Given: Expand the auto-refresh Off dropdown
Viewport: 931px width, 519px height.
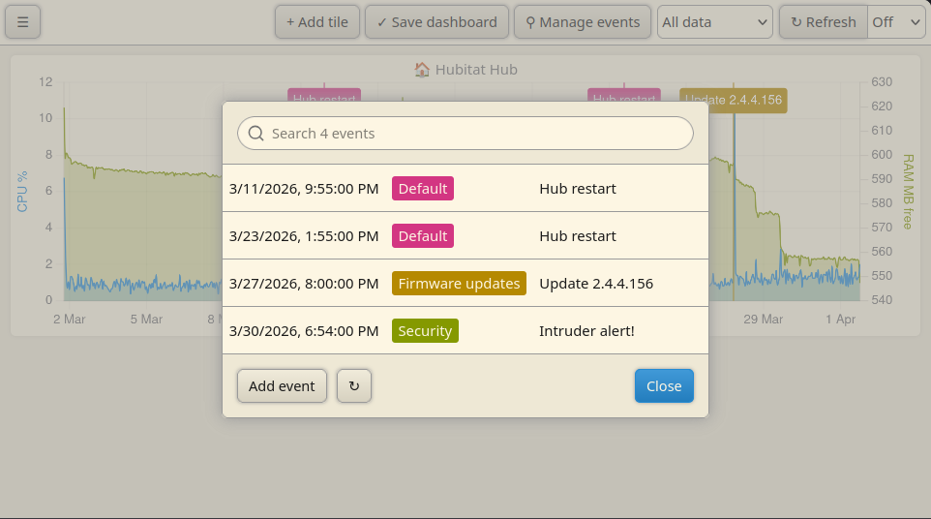Looking at the screenshot, I should point(896,22).
